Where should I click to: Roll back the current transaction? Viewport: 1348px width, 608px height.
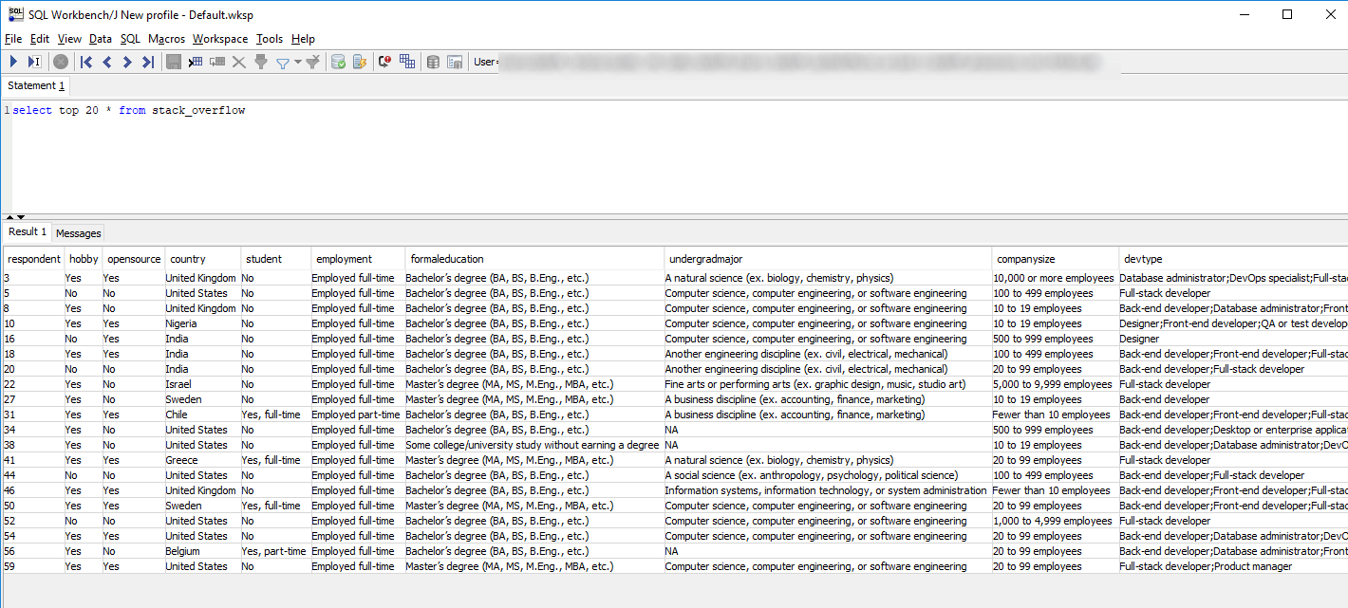pos(360,62)
